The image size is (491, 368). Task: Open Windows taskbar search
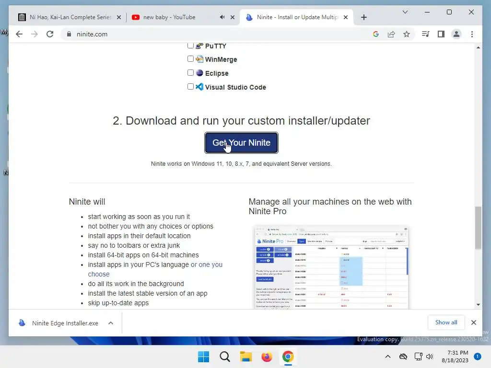224,356
